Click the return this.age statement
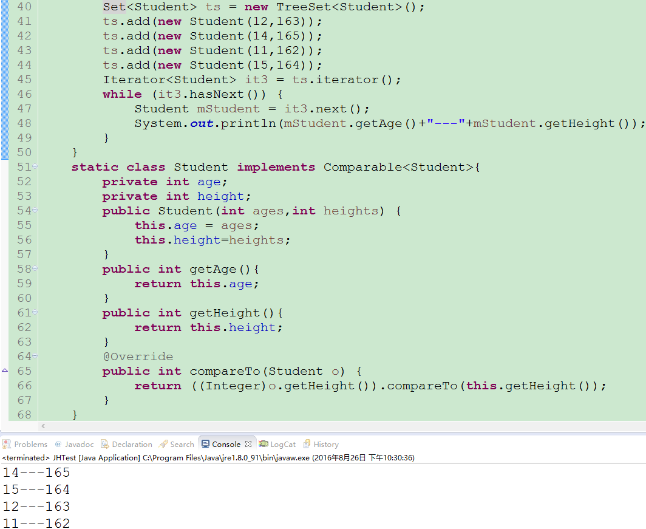 click(x=197, y=284)
